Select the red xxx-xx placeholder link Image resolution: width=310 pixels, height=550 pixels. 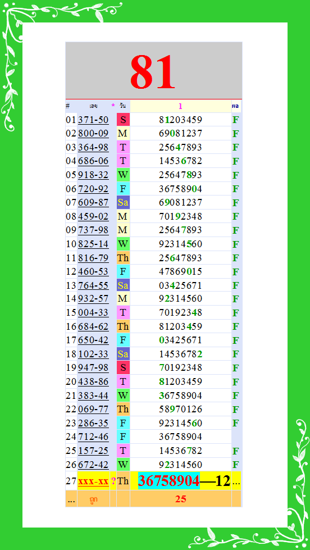pyautogui.click(x=93, y=481)
